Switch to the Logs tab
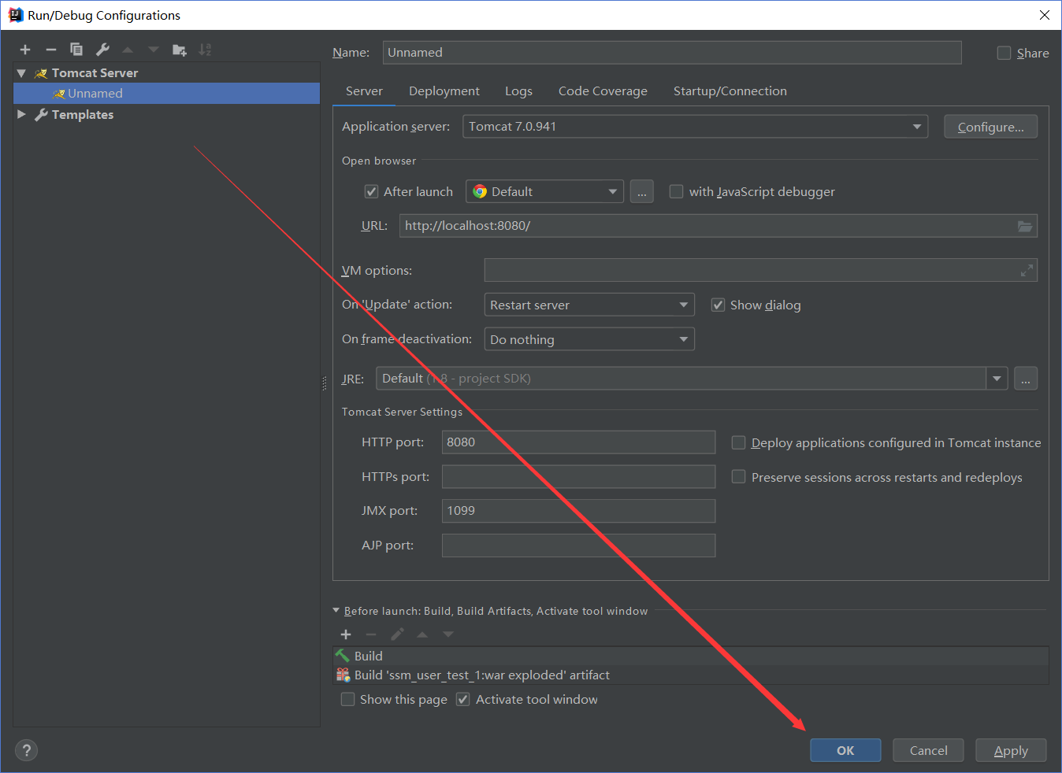 pos(518,91)
